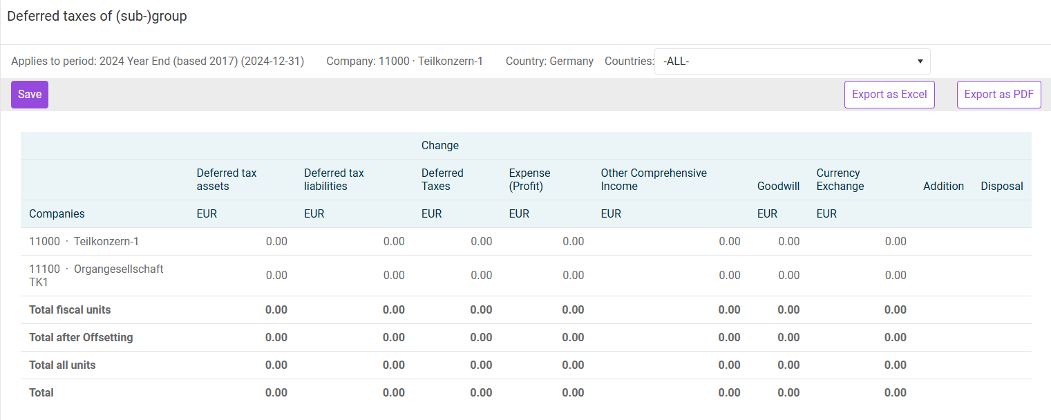Click the Total all units row label
The width and height of the screenshot is (1051, 420).
62,365
